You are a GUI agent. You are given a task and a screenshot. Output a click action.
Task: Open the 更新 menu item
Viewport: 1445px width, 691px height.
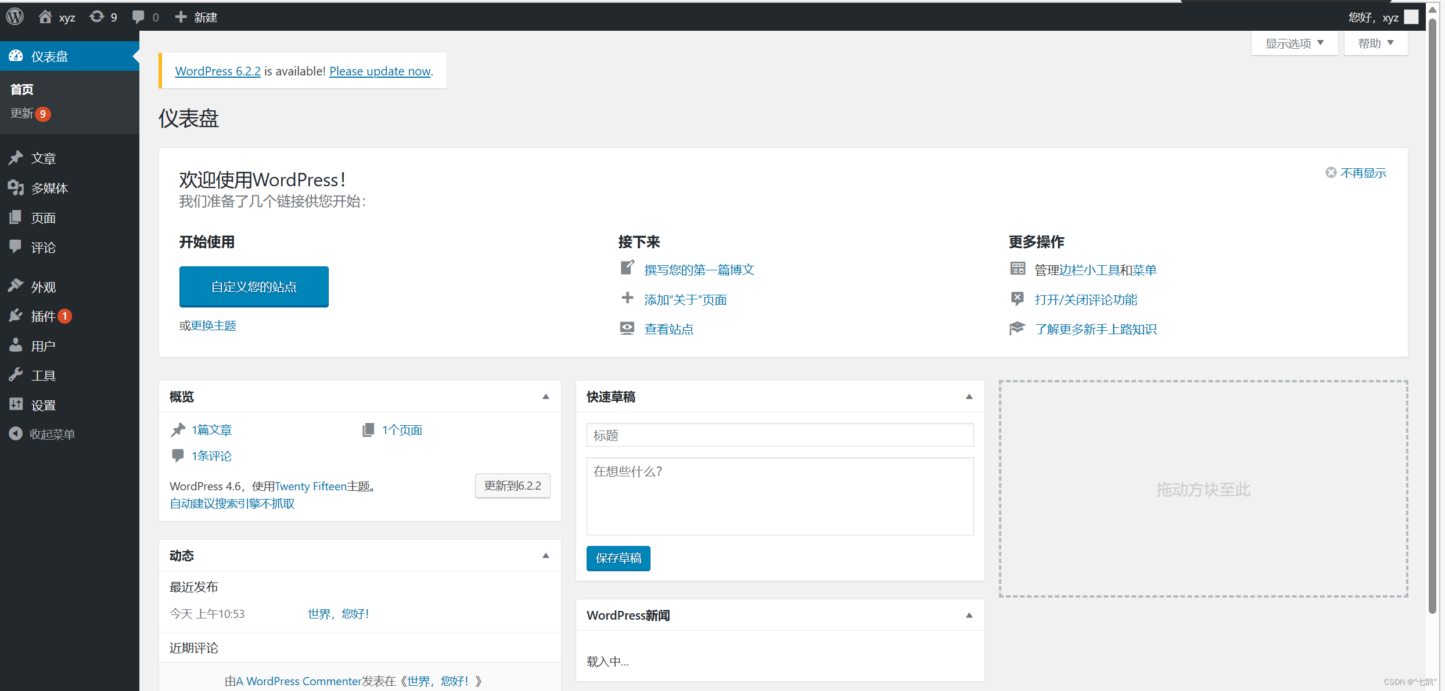pyautogui.click(x=22, y=113)
